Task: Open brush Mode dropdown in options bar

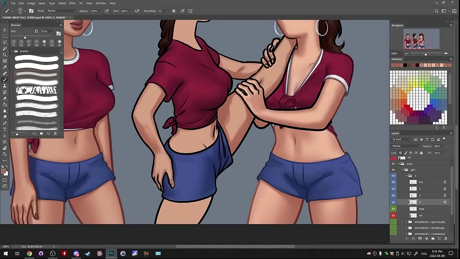Action: click(61, 11)
